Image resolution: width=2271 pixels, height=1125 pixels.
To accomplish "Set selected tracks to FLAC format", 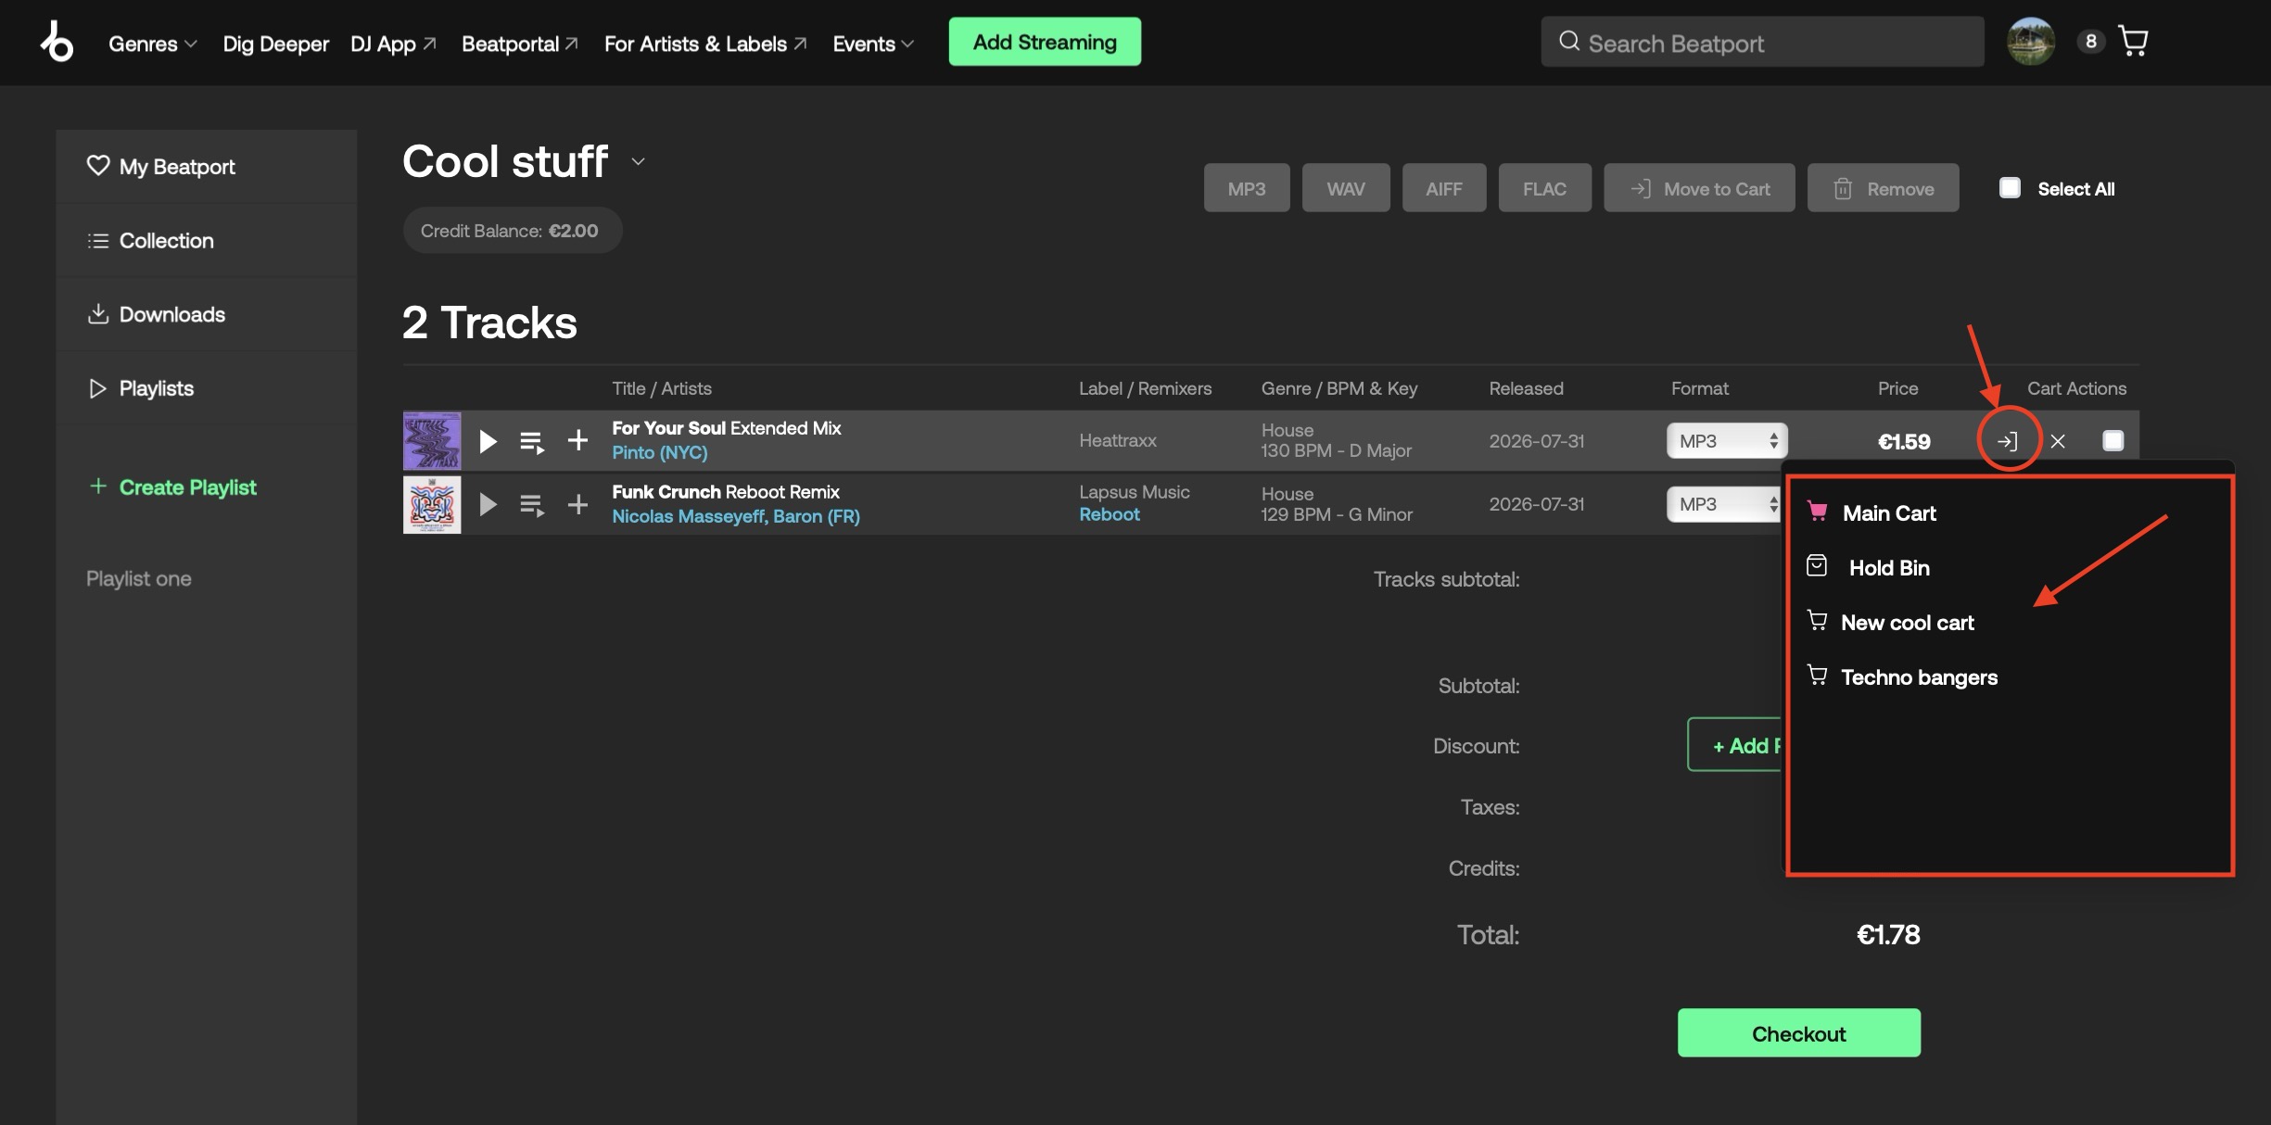I will (1545, 188).
